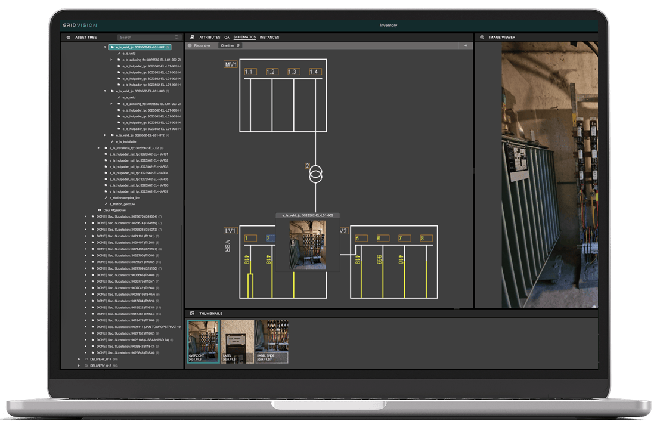Switch to the QA tab
Viewport: 660px width, 430px height.
click(227, 37)
